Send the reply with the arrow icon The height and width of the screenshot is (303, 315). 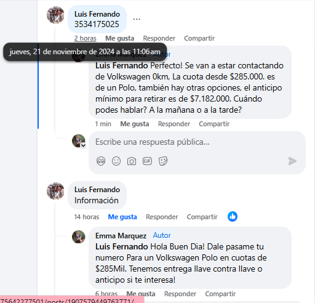click(x=292, y=161)
